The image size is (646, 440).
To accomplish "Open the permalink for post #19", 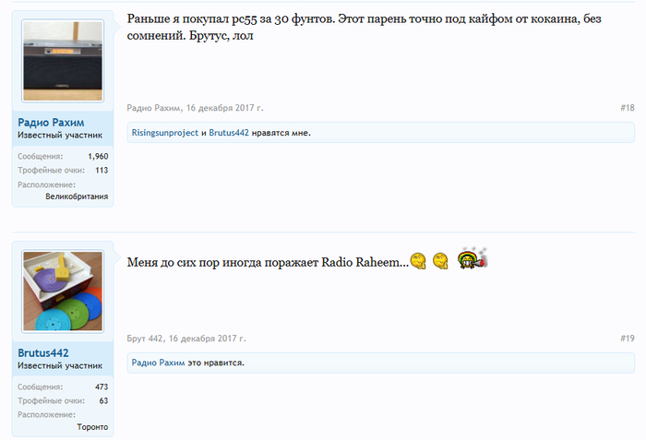I will click(x=627, y=339).
